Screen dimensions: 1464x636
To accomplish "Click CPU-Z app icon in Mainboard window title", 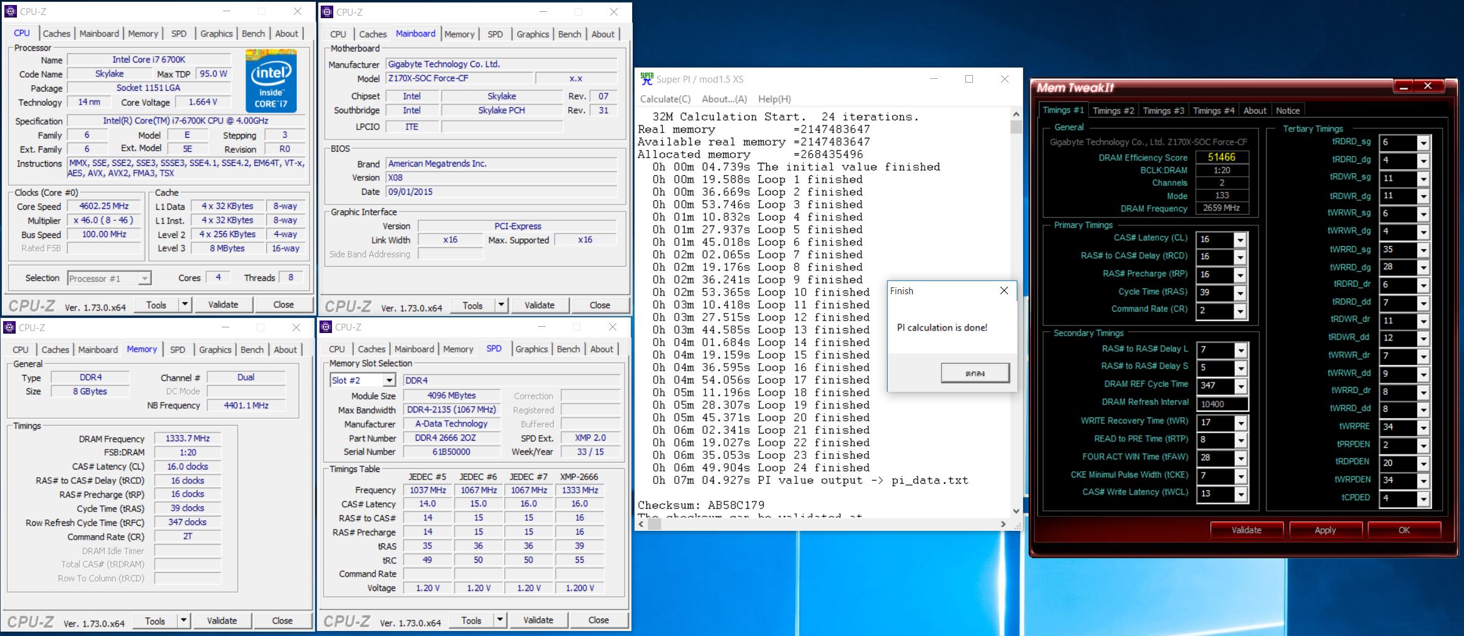I will pyautogui.click(x=327, y=12).
